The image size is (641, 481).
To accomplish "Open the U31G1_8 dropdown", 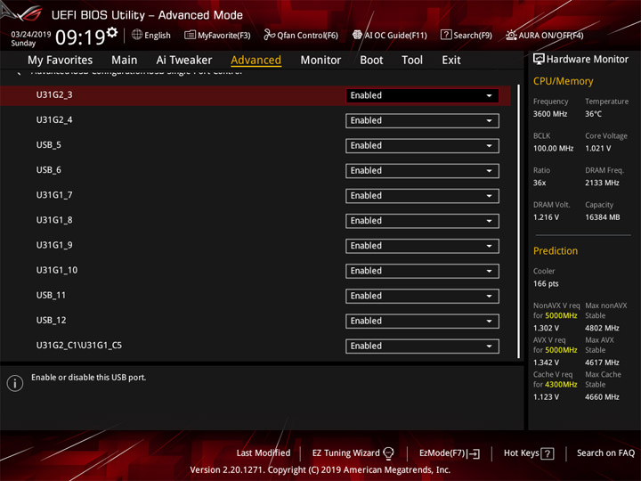I will tap(422, 221).
